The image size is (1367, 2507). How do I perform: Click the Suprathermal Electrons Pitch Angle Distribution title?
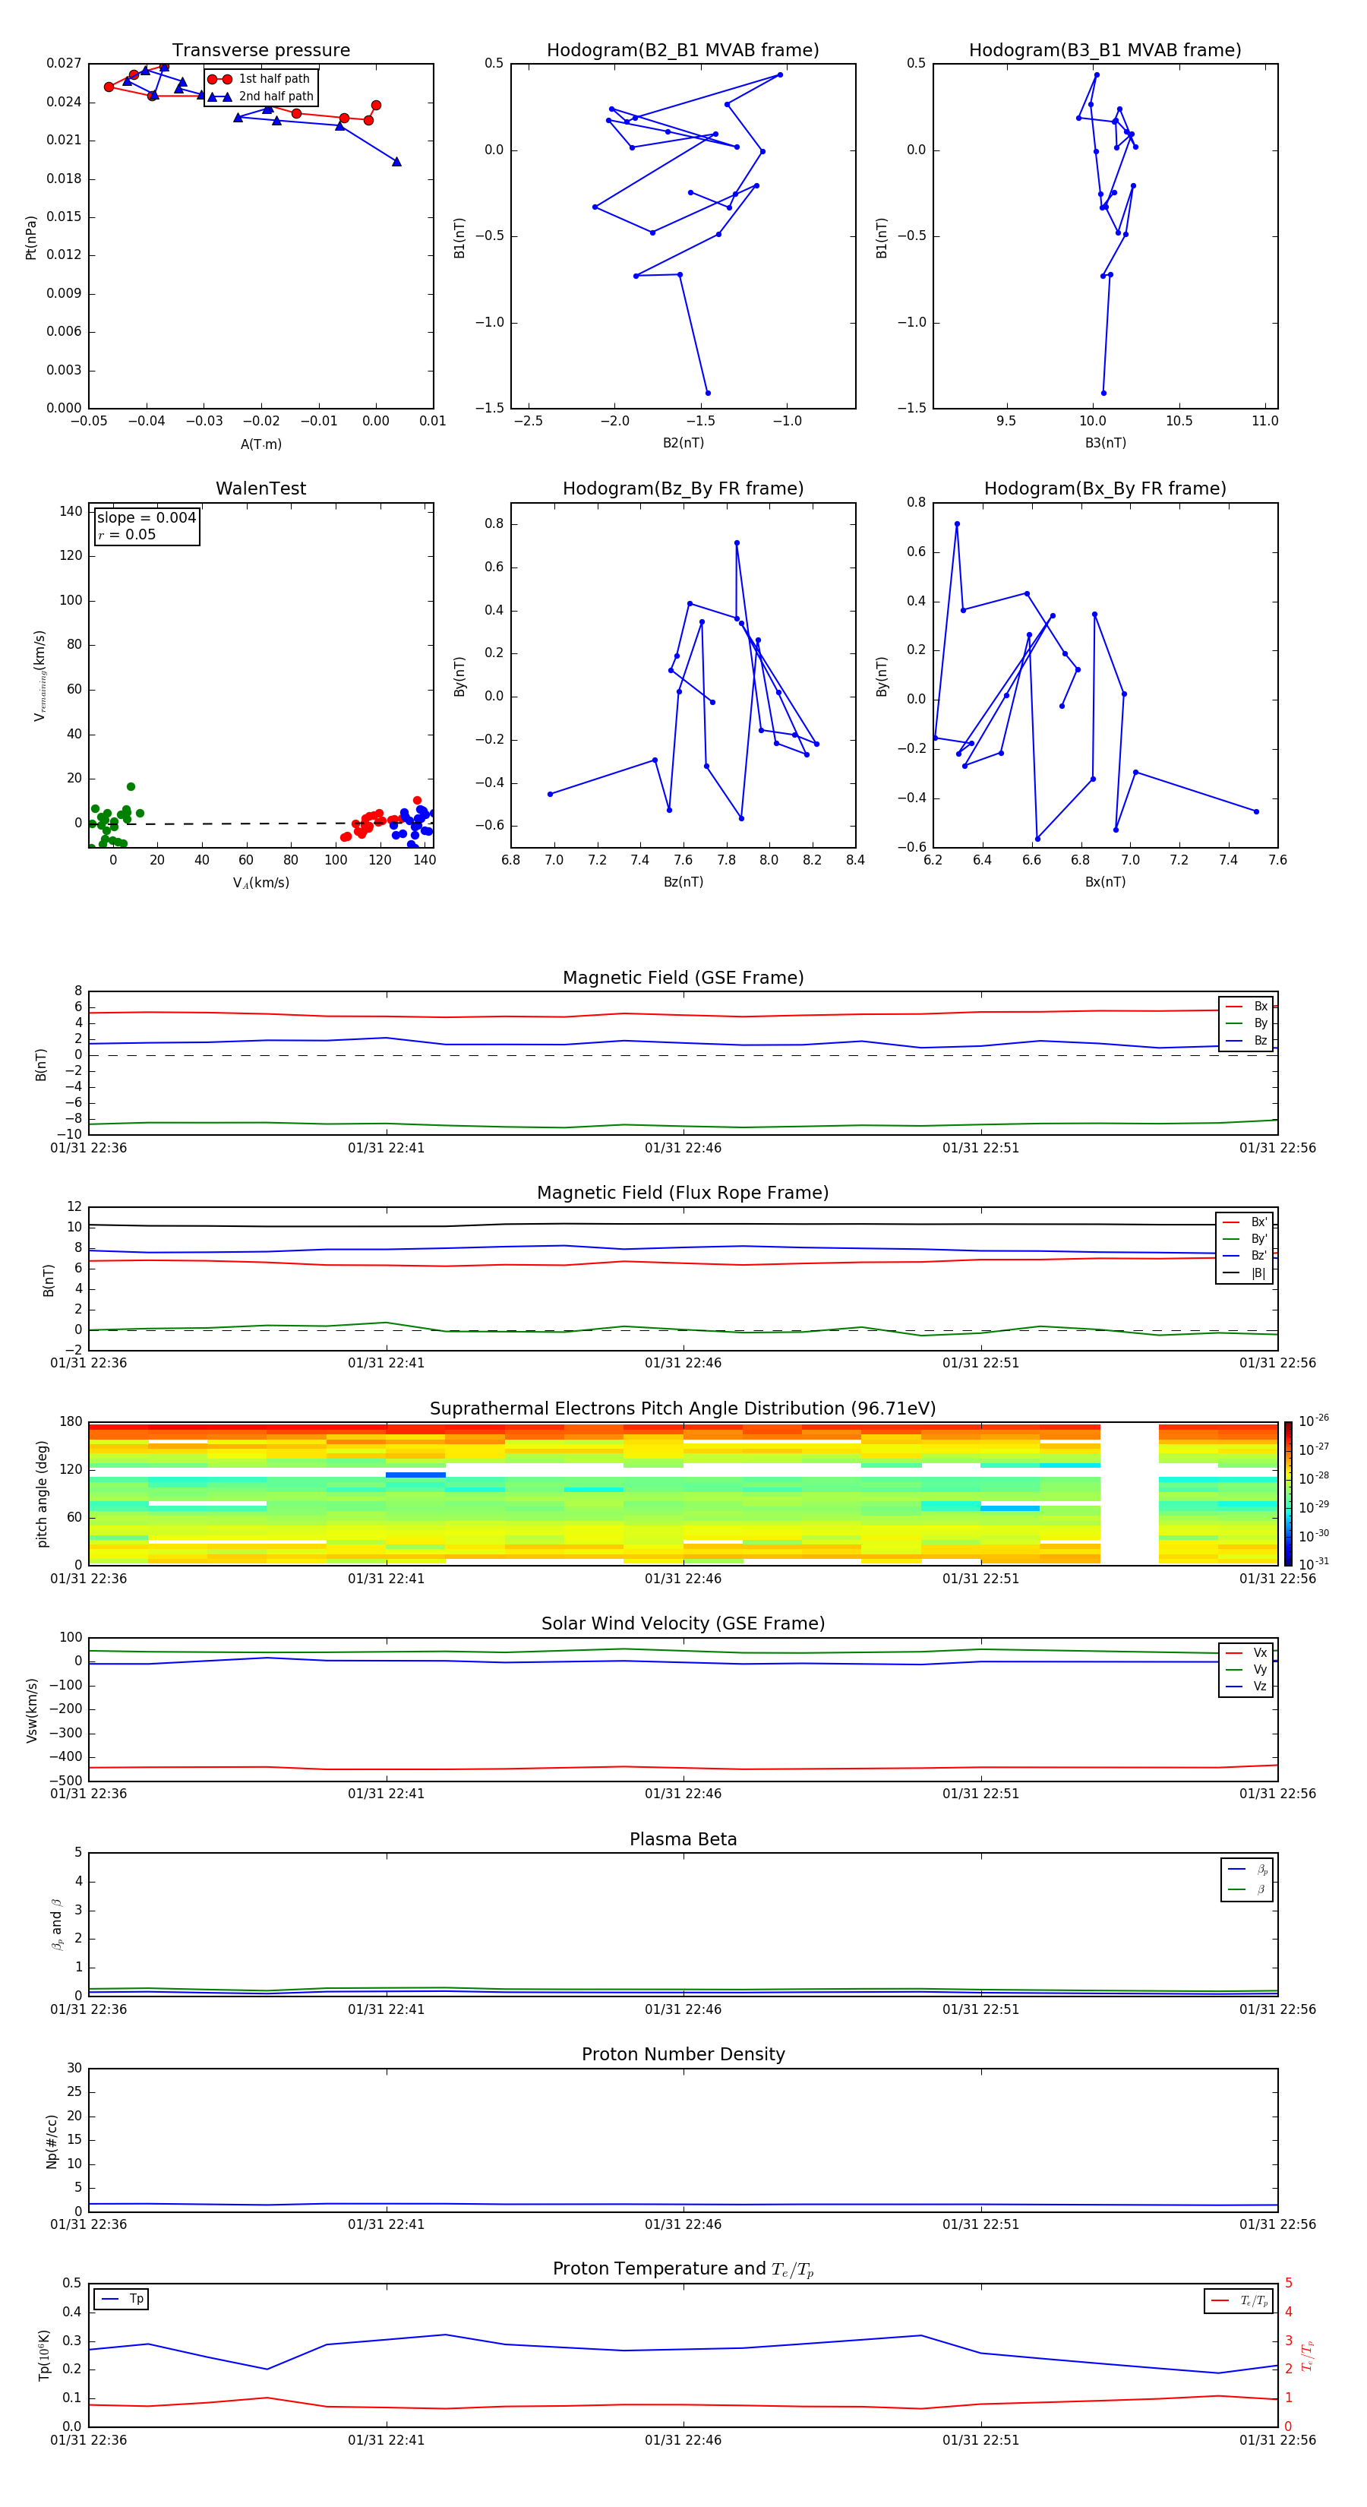pyautogui.click(x=683, y=1409)
